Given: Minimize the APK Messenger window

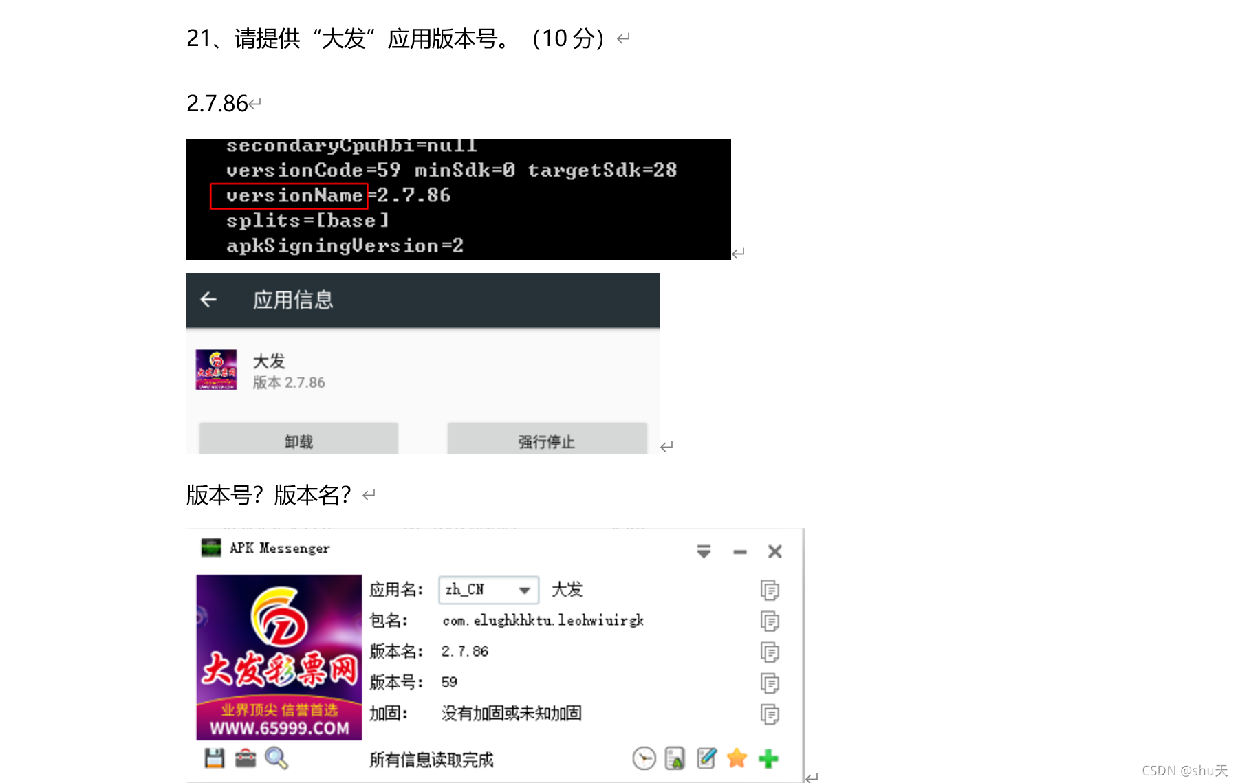Looking at the screenshot, I should tap(740, 552).
